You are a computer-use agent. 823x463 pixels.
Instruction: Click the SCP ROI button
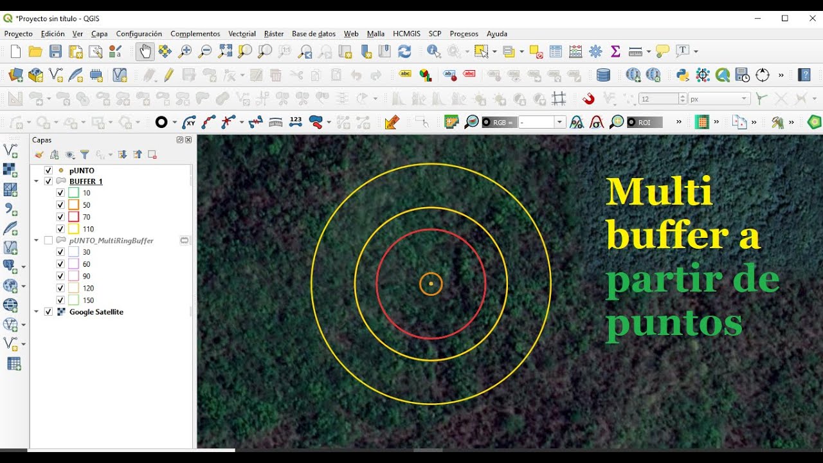644,122
